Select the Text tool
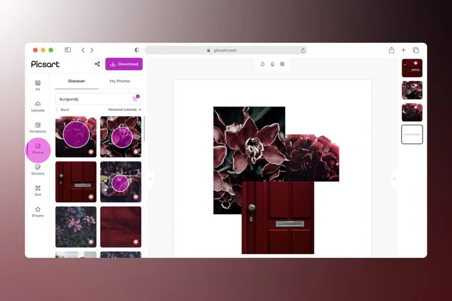 coord(38,190)
